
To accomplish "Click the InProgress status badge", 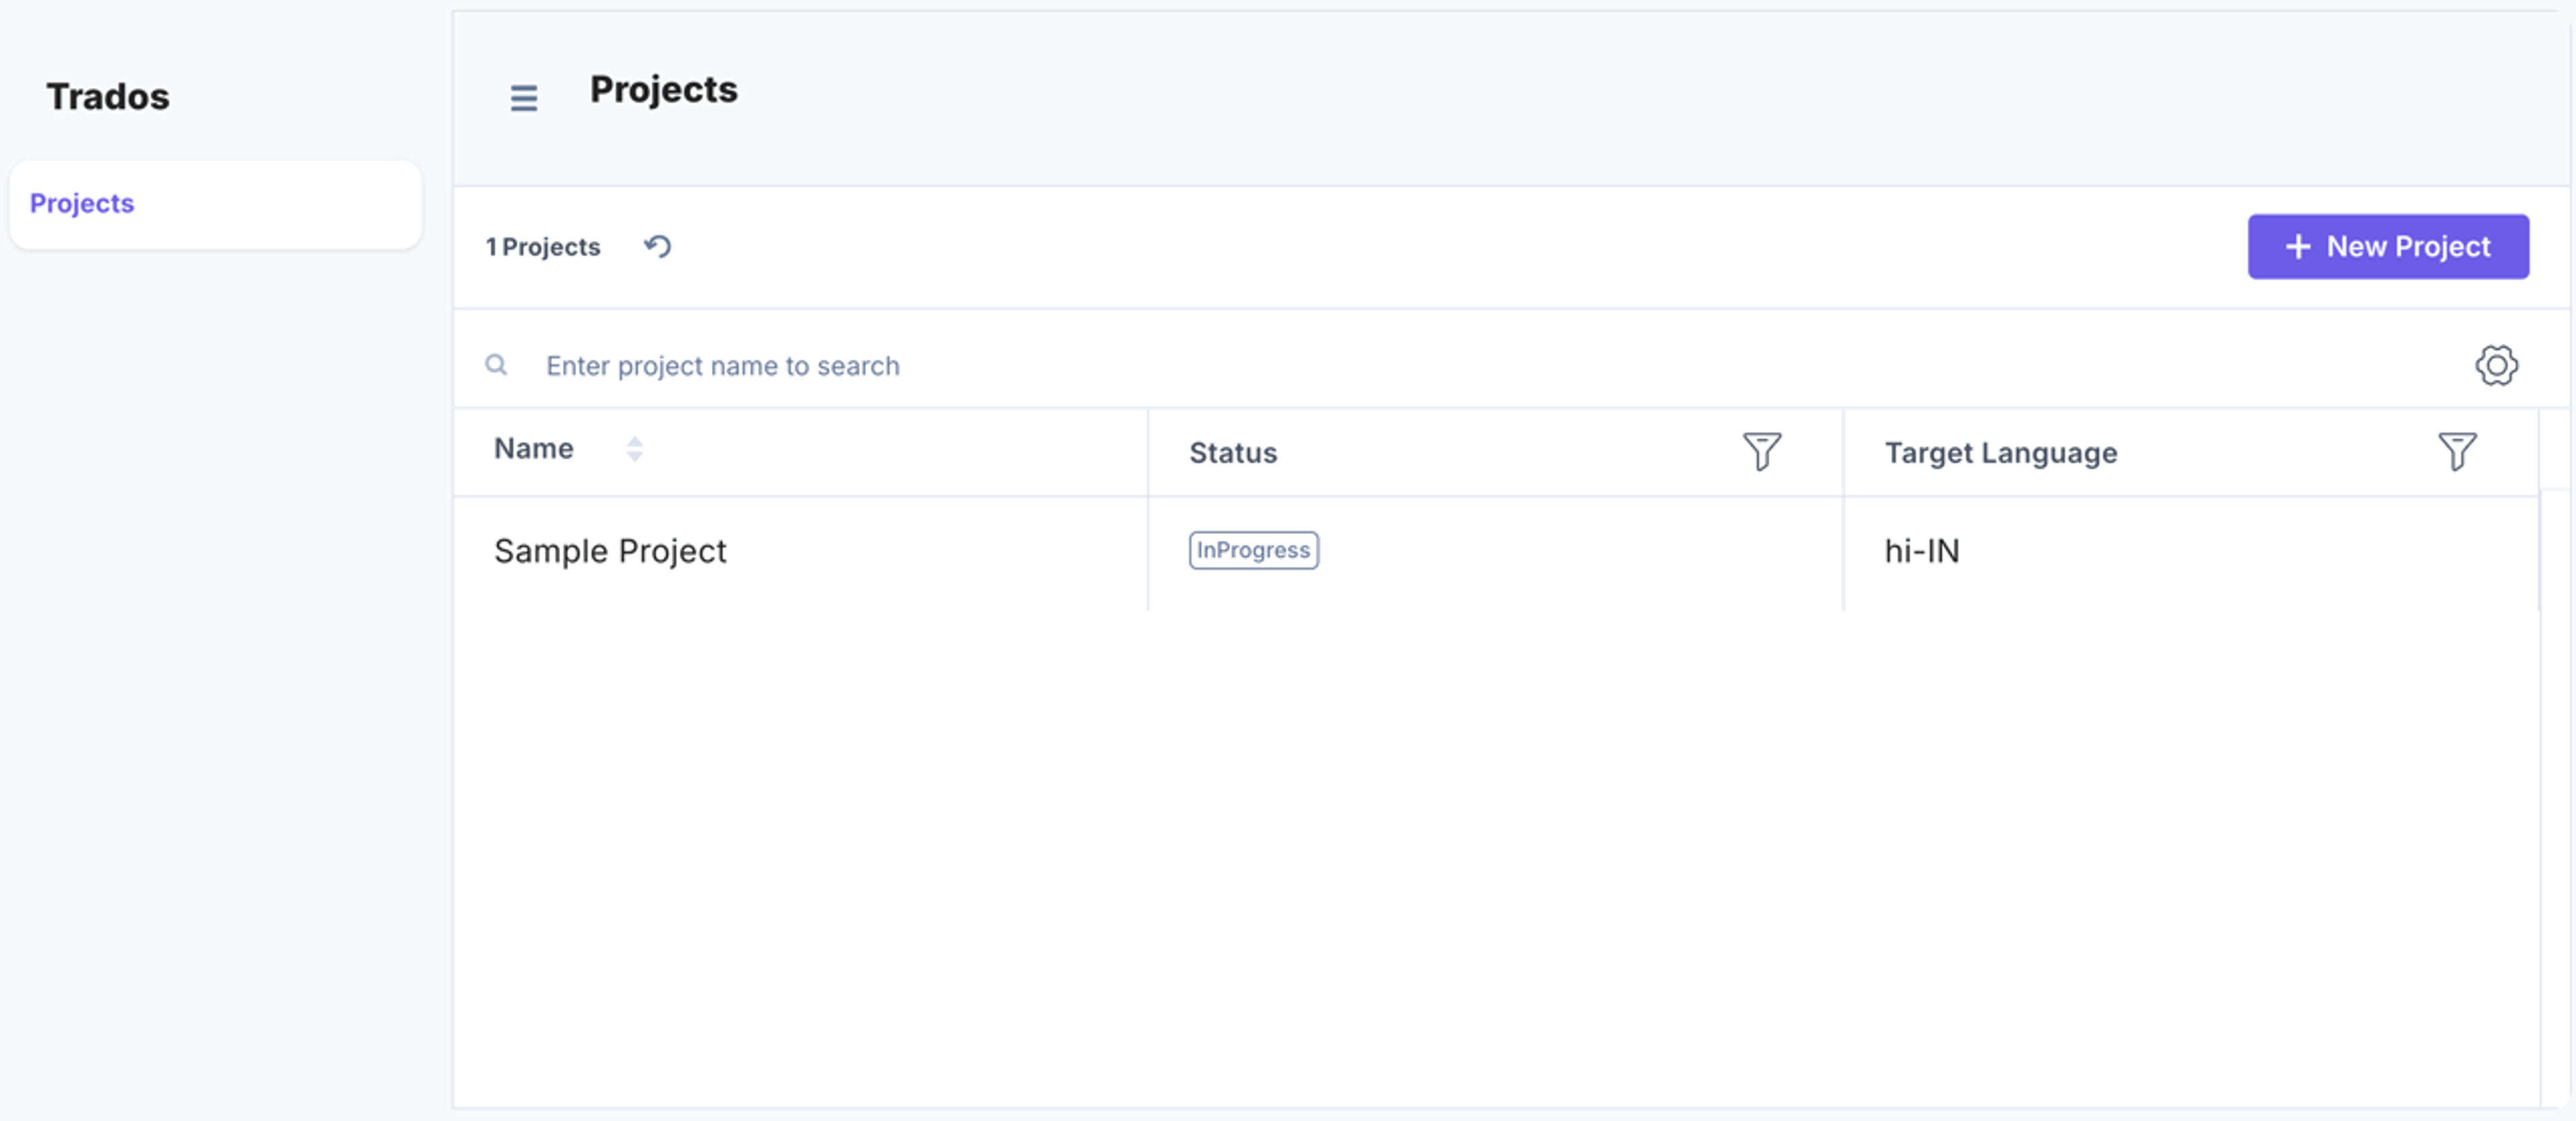I will click(x=1253, y=550).
